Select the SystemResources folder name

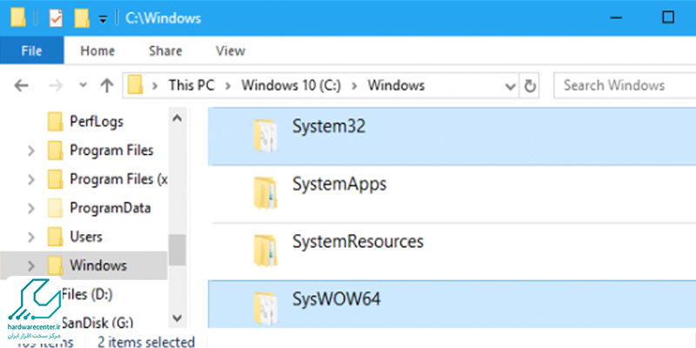(x=358, y=242)
